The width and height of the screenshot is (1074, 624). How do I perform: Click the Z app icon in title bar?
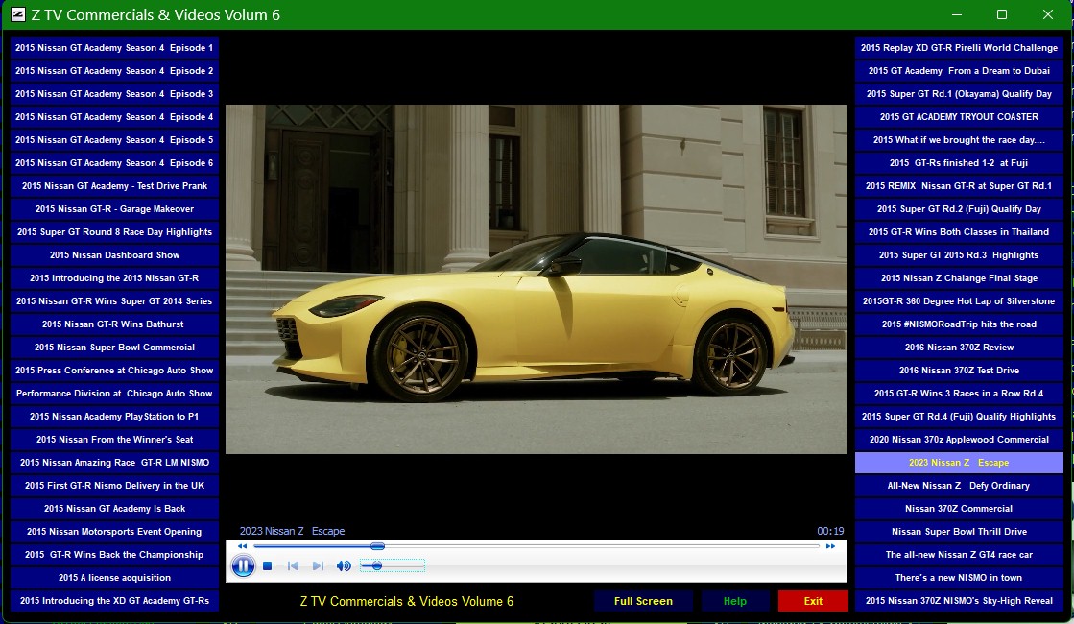point(17,14)
